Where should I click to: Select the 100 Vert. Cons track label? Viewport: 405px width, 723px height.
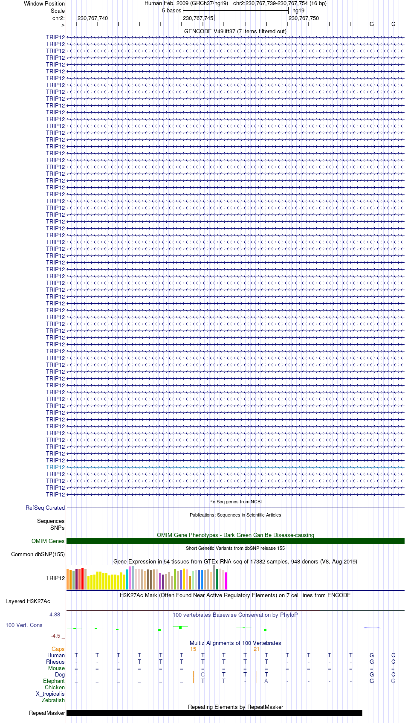24,625
